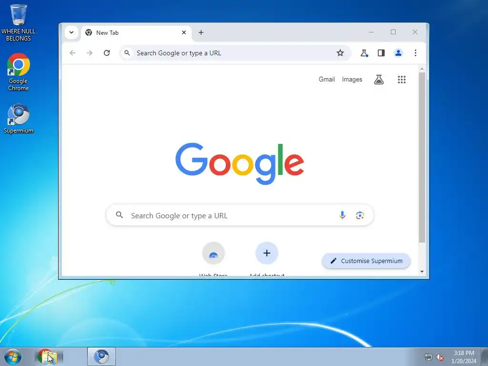Bookmark this tab with star icon
Viewport: 488px width, 366px height.
(340, 53)
